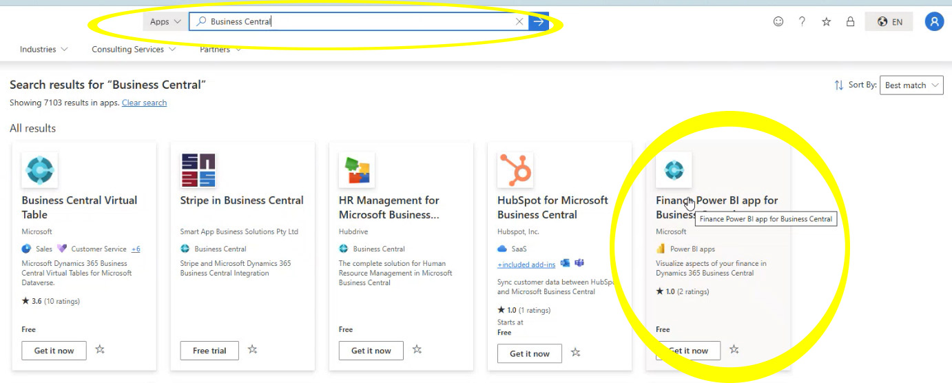Expand the Consulting Services menu
The width and height of the screenshot is (952, 383).
[x=134, y=50]
